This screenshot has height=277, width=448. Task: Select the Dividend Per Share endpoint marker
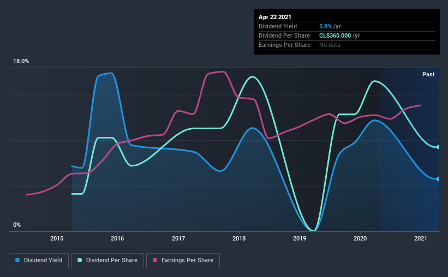click(x=438, y=147)
